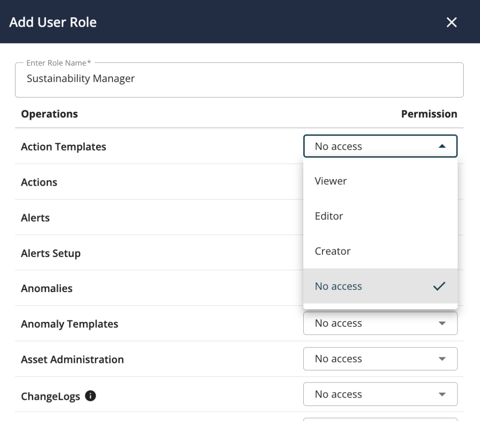Choose Creator from the permission list
Screen dimensions: 480x421
pyautogui.click(x=380, y=251)
